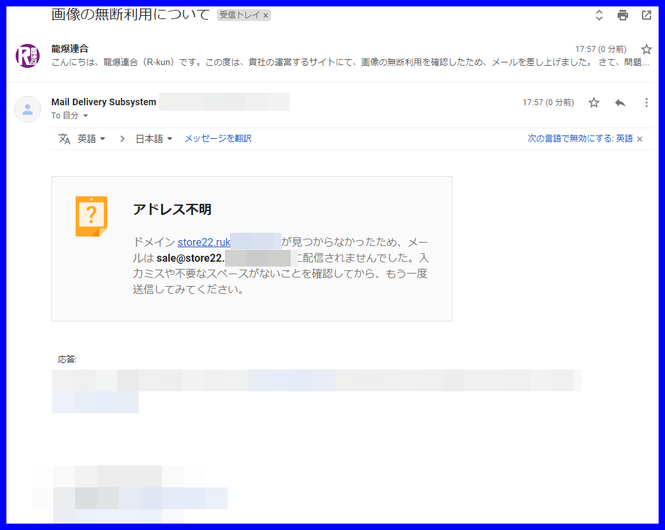Show recipient details with the To 自分 arrow
This screenshot has width=665, height=530.
[x=84, y=116]
